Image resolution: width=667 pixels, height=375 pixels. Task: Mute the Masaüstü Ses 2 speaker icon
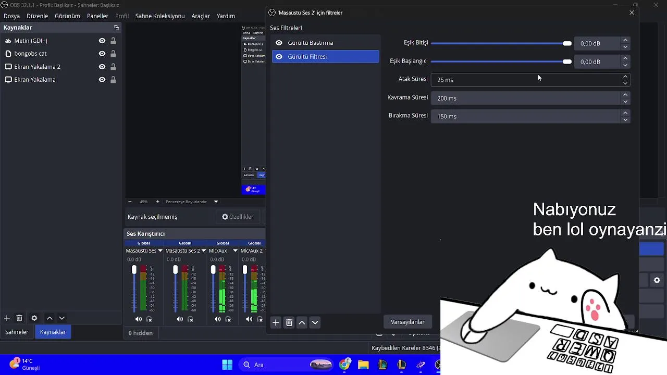[x=180, y=319]
